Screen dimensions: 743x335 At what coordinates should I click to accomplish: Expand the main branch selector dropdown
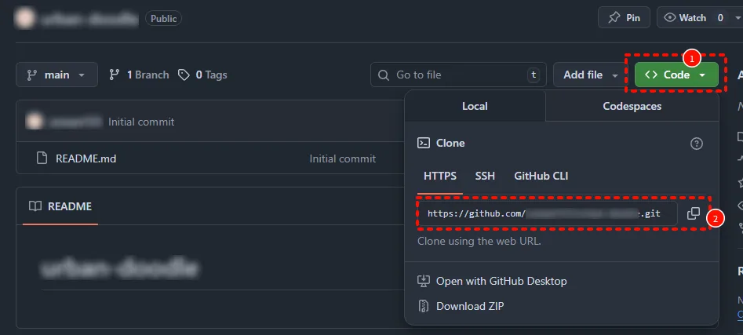pos(56,75)
